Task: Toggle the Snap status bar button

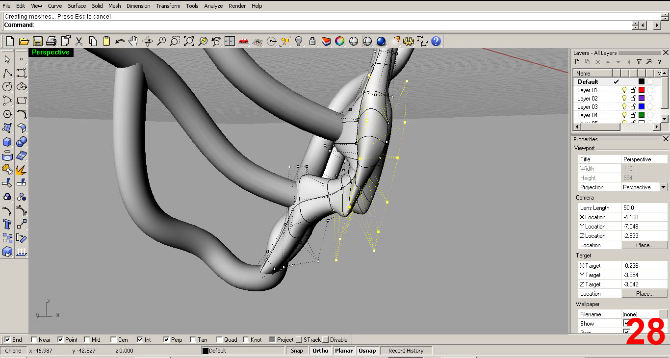Action: 297,351
